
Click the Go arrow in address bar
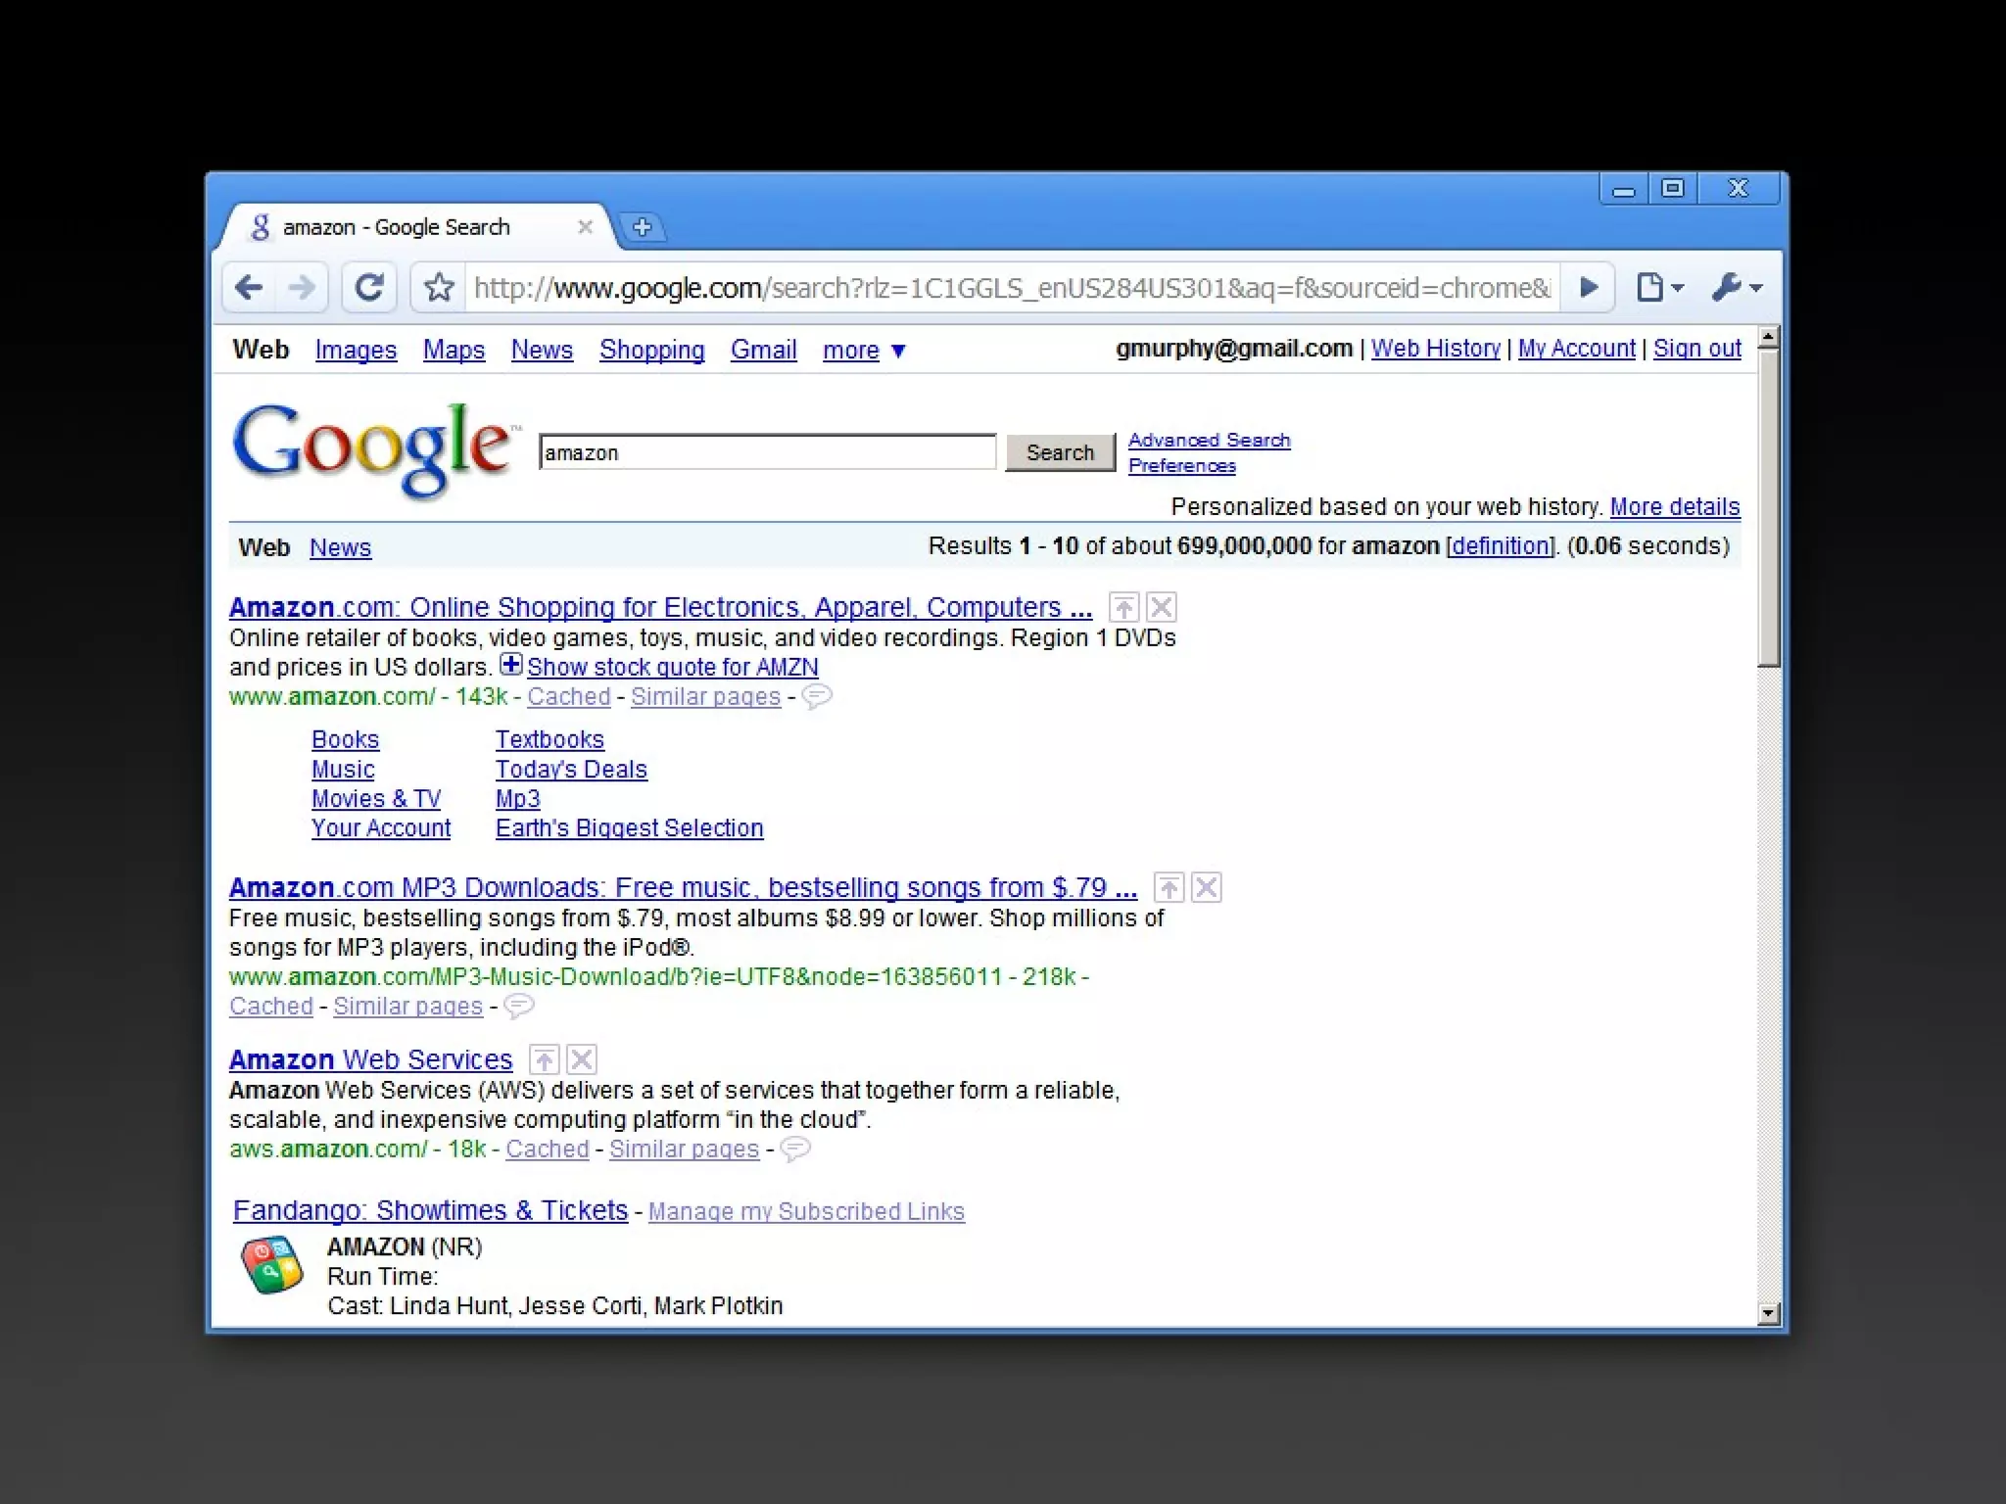click(1589, 287)
